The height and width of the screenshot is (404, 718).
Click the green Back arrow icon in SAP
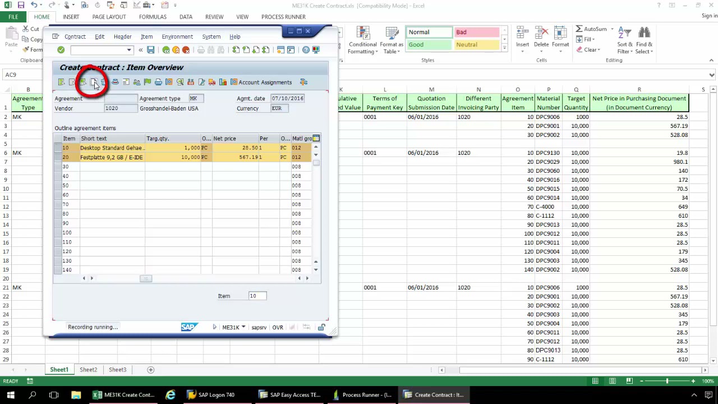coord(166,50)
